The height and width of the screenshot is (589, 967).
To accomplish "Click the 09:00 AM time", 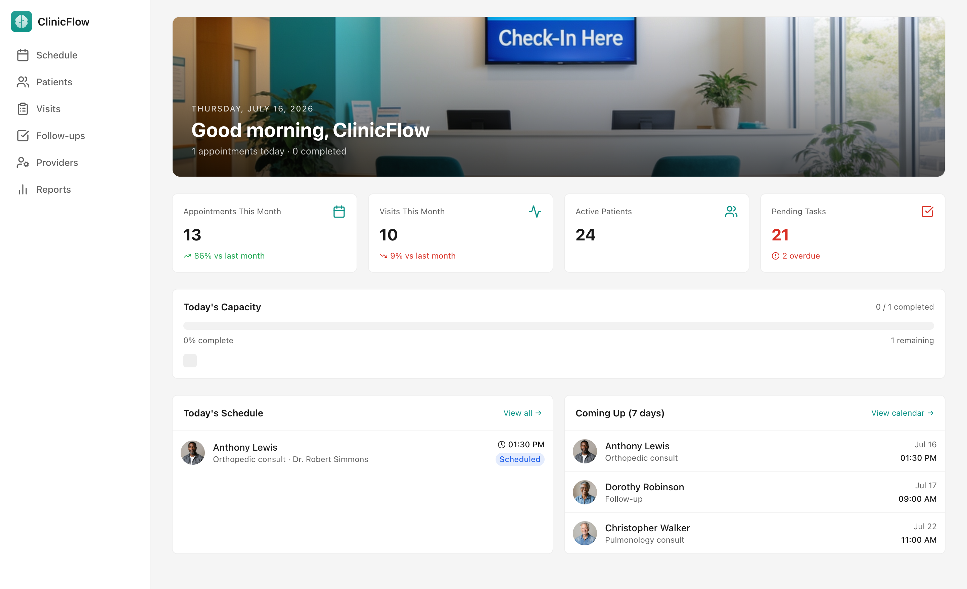I will point(917,499).
